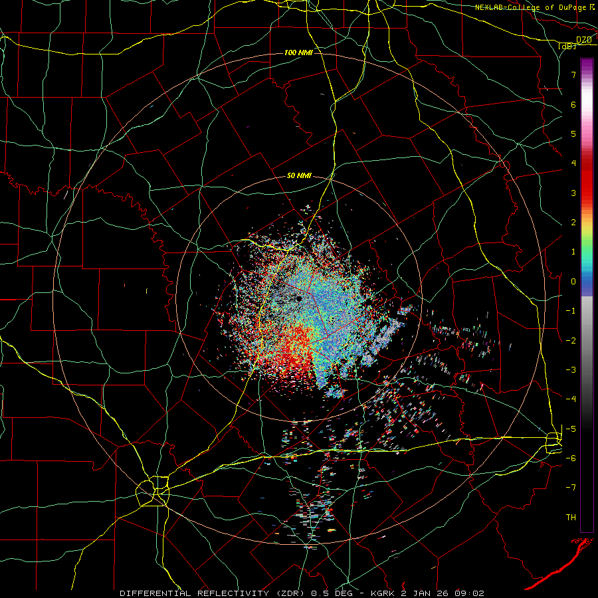Click the "-2" value on the color scale
This screenshot has height=598, width=598.
[x=571, y=340]
